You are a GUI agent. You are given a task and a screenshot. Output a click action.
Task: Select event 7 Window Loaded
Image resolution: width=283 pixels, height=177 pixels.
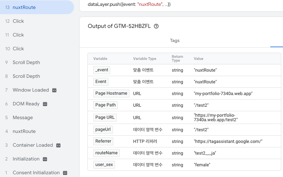(x=37, y=90)
